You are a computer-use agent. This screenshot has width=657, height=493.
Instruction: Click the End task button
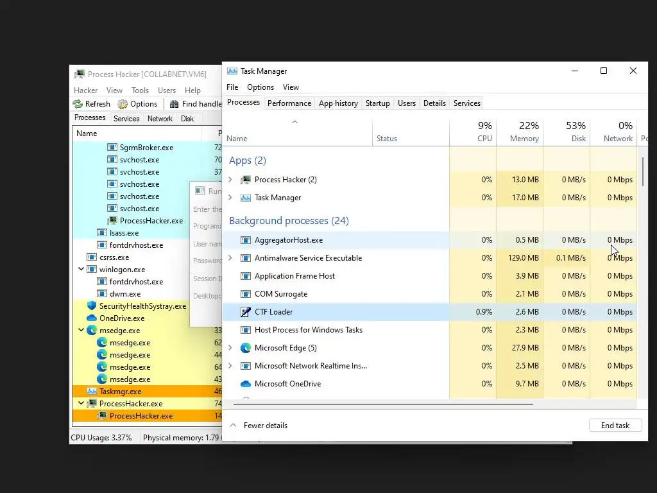[615, 426]
